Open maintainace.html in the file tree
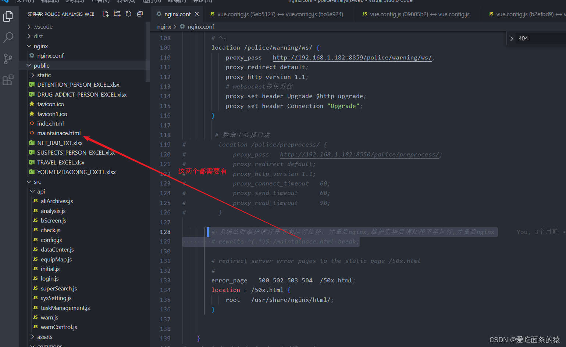 point(59,133)
